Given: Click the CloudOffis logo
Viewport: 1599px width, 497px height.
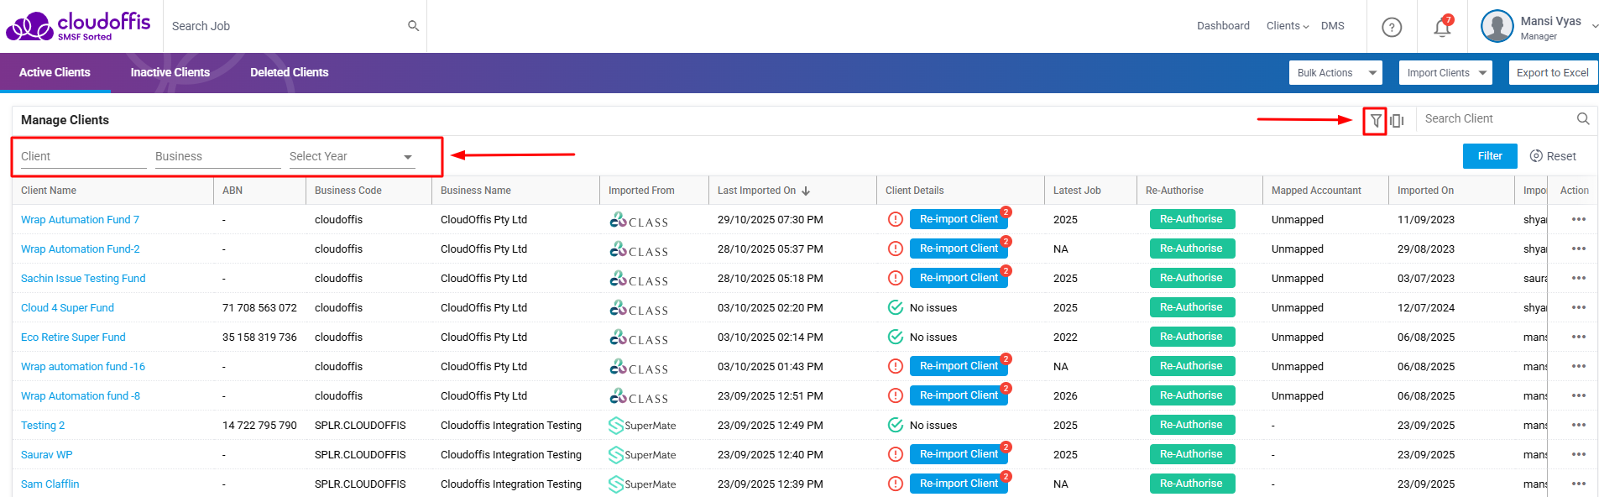Looking at the screenshot, I should pyautogui.click(x=78, y=26).
